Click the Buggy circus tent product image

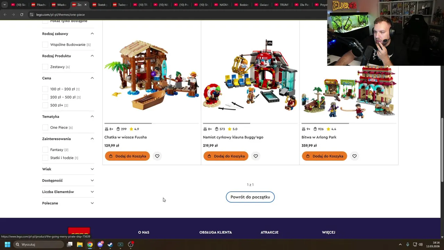(x=250, y=75)
